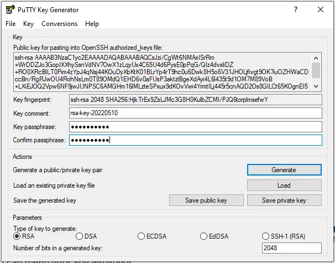
Task: Click the Load button
Action: pos(284,185)
